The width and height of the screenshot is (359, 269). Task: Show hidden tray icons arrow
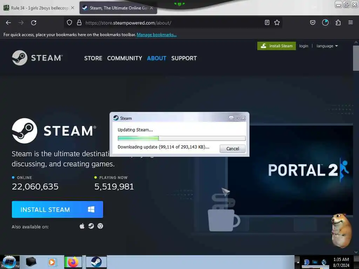(298, 262)
